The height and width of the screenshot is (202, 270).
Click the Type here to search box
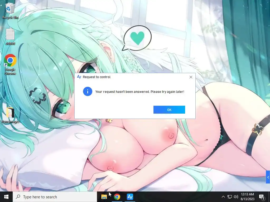(55, 197)
